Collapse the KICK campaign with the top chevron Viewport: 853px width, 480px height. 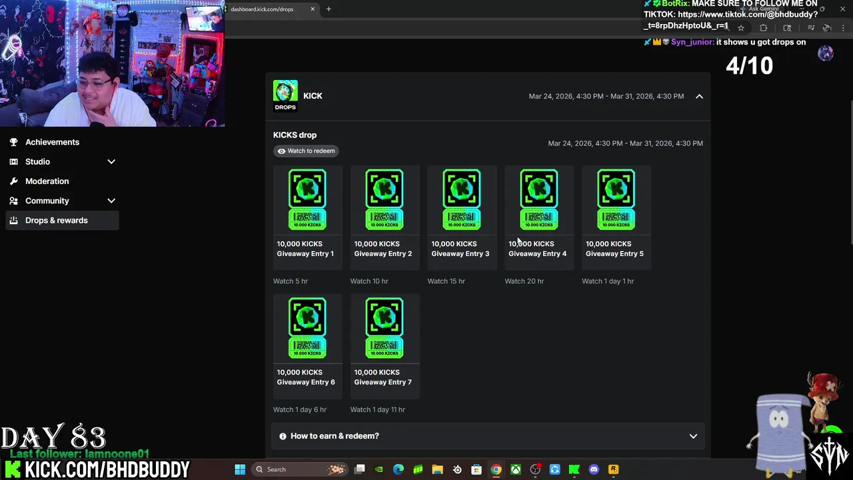[699, 96]
